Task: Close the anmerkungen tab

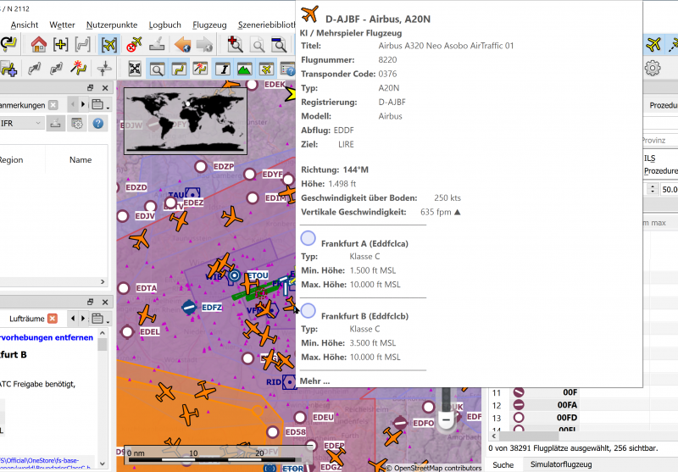Action: click(53, 105)
